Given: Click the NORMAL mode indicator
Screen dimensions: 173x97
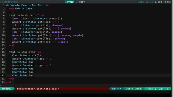Looking at the screenshot, I should click(x=6, y=89).
